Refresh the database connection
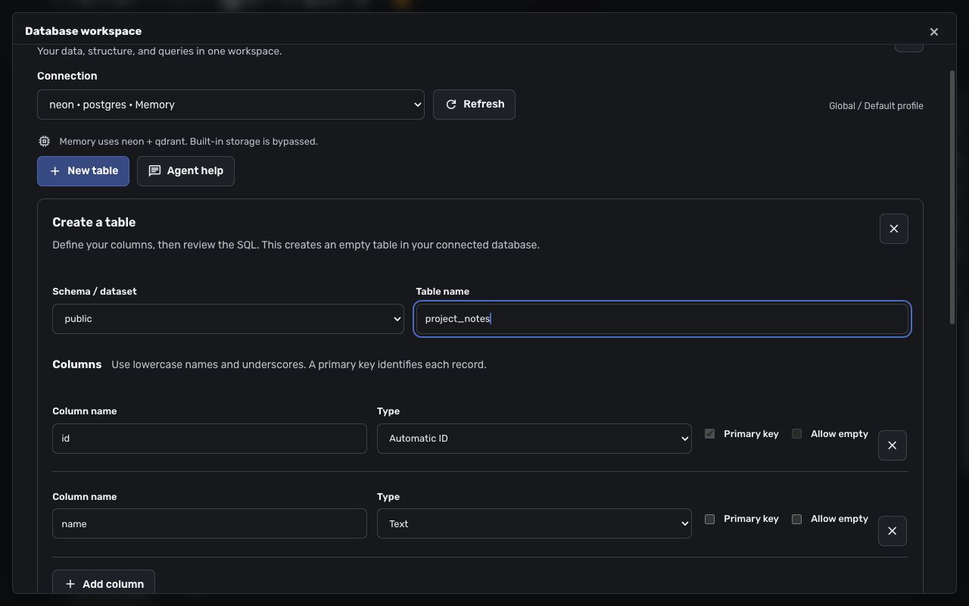The height and width of the screenshot is (606, 969). point(474,105)
